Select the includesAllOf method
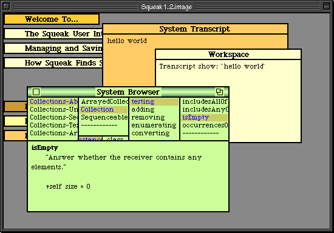The width and height of the screenshot is (334, 233). point(205,101)
